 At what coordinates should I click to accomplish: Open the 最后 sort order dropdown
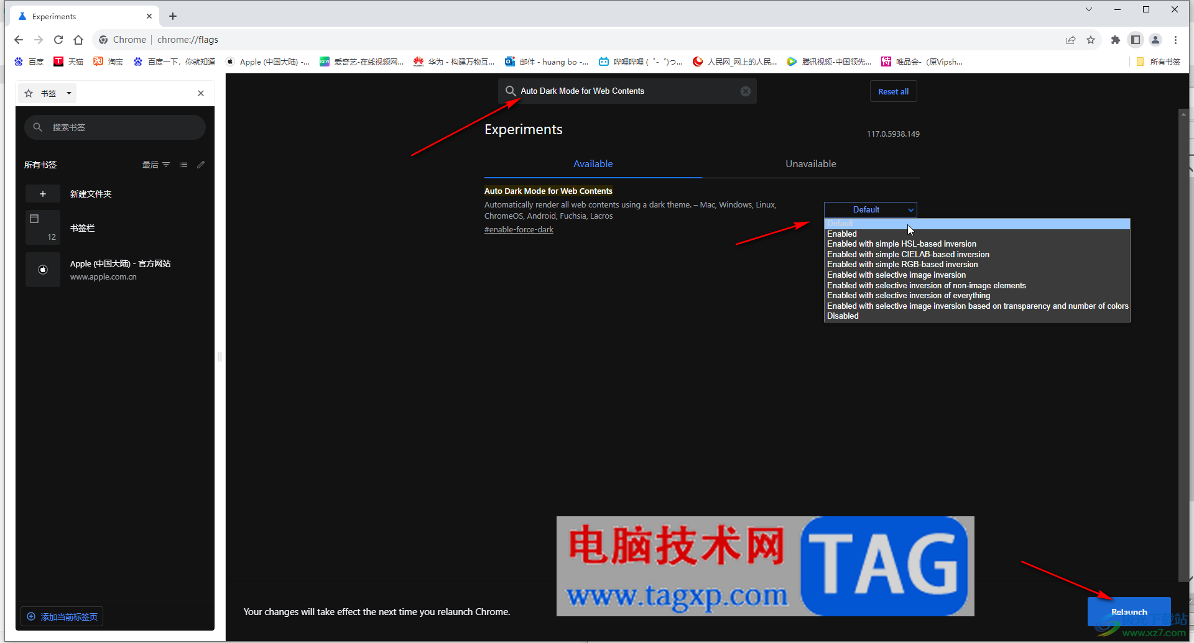[156, 165]
